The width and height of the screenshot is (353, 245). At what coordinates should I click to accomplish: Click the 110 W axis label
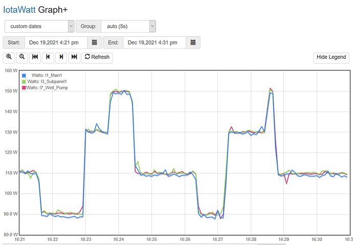(x=11, y=173)
